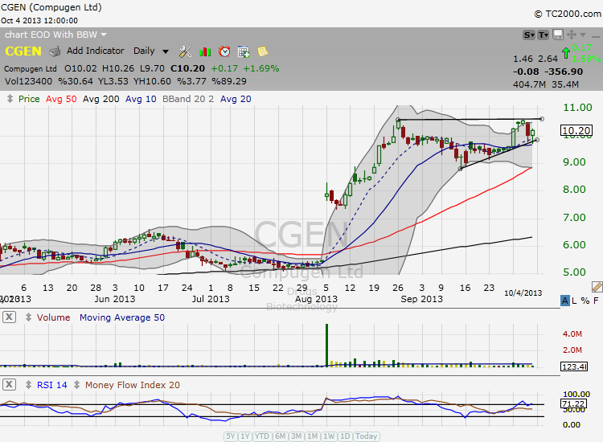This screenshot has height=442, width=603.
Task: Click the 10/4/2013 date label
Action: tap(523, 293)
